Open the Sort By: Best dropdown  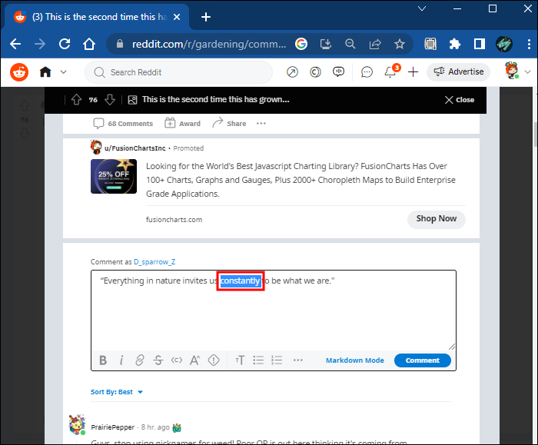tap(117, 392)
